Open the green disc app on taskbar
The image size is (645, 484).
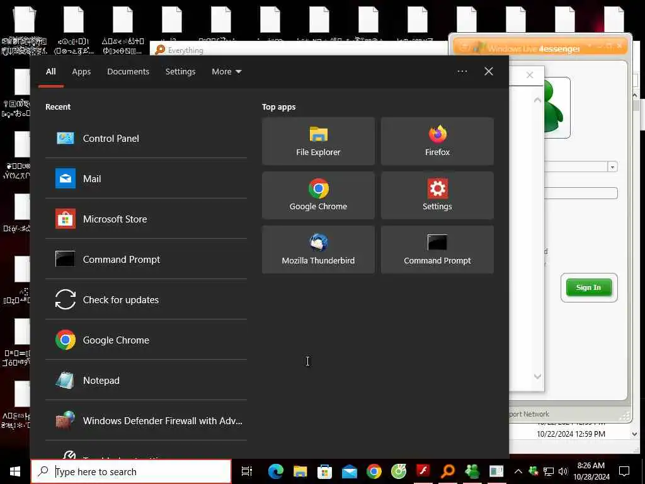pos(399,471)
